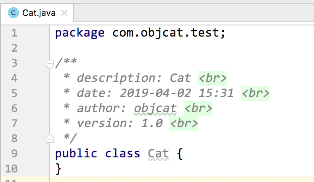314x182 pixels.
Task: Click the date value 2019-04-02
Action: [155, 93]
